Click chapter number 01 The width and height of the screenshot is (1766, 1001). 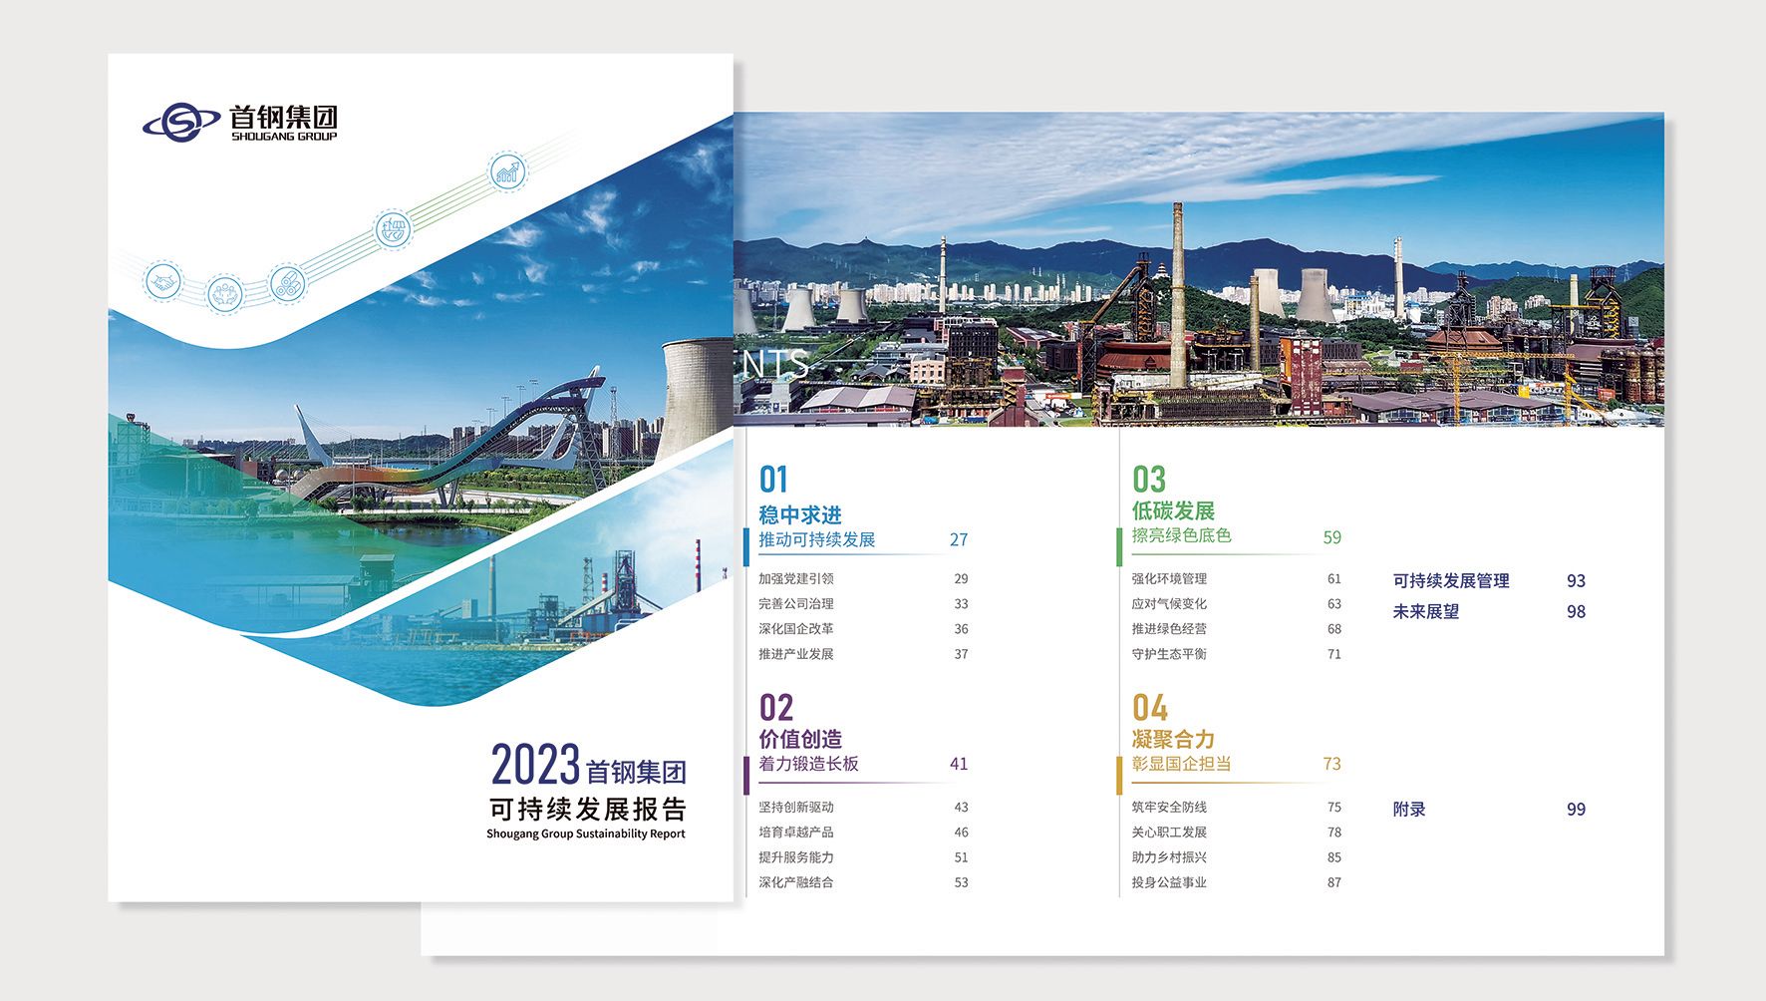773,480
